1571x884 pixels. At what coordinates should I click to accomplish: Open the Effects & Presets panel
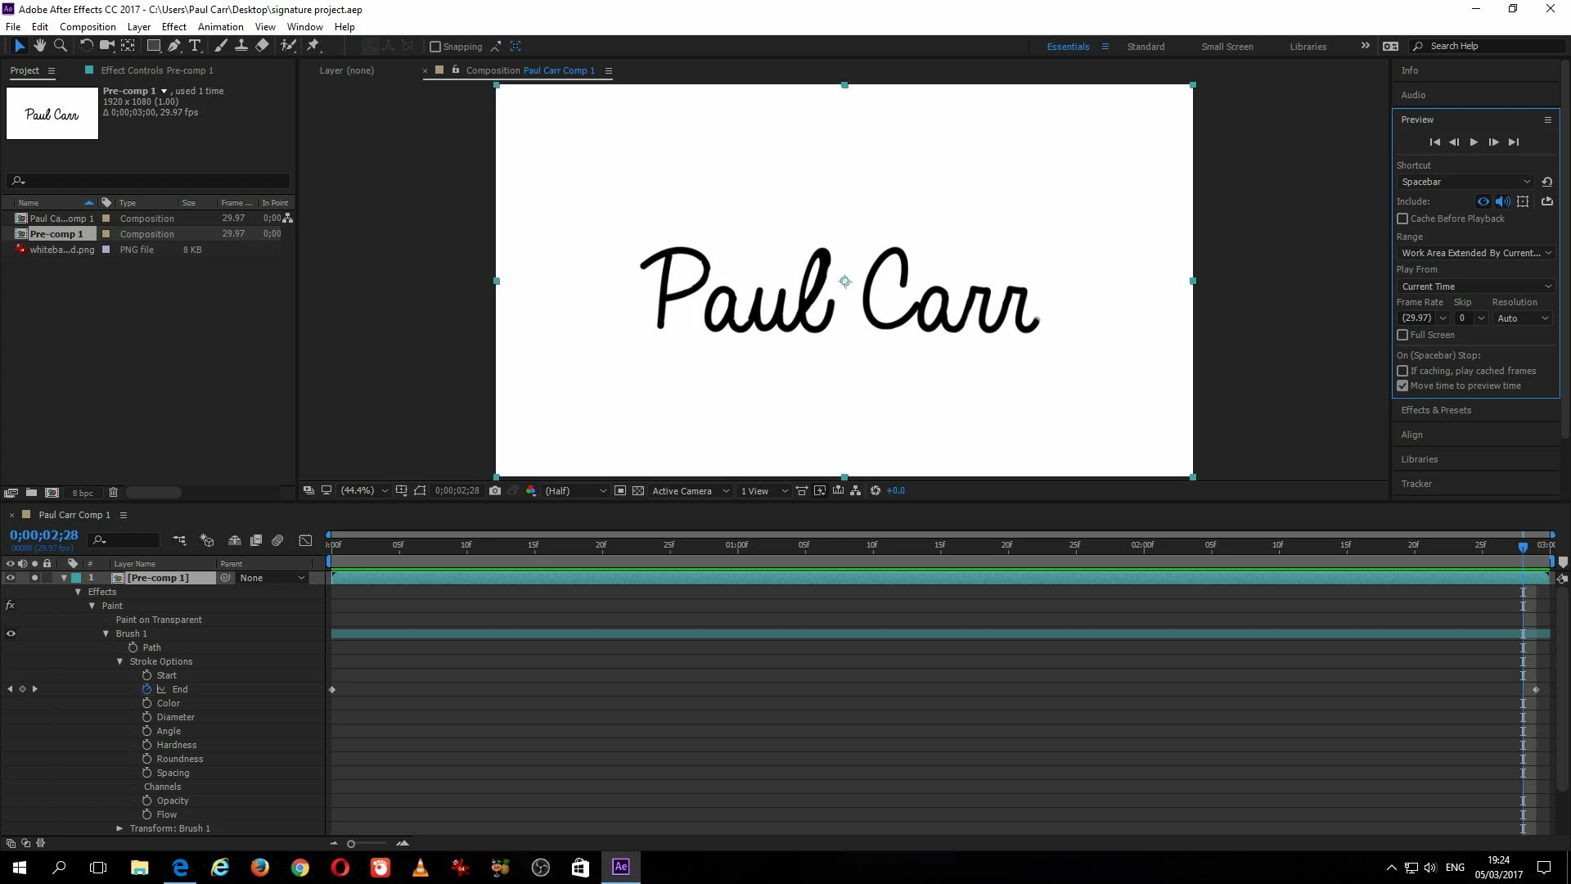tap(1435, 410)
